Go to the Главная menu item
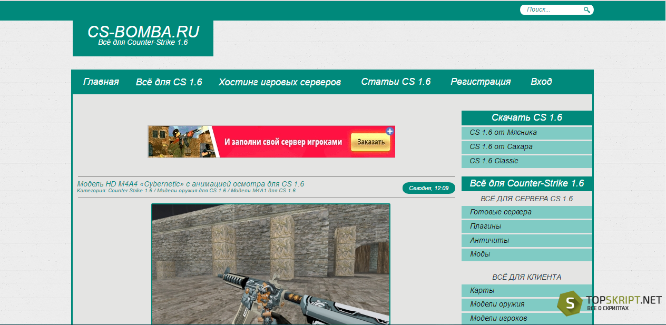The image size is (666, 325). 101,82
